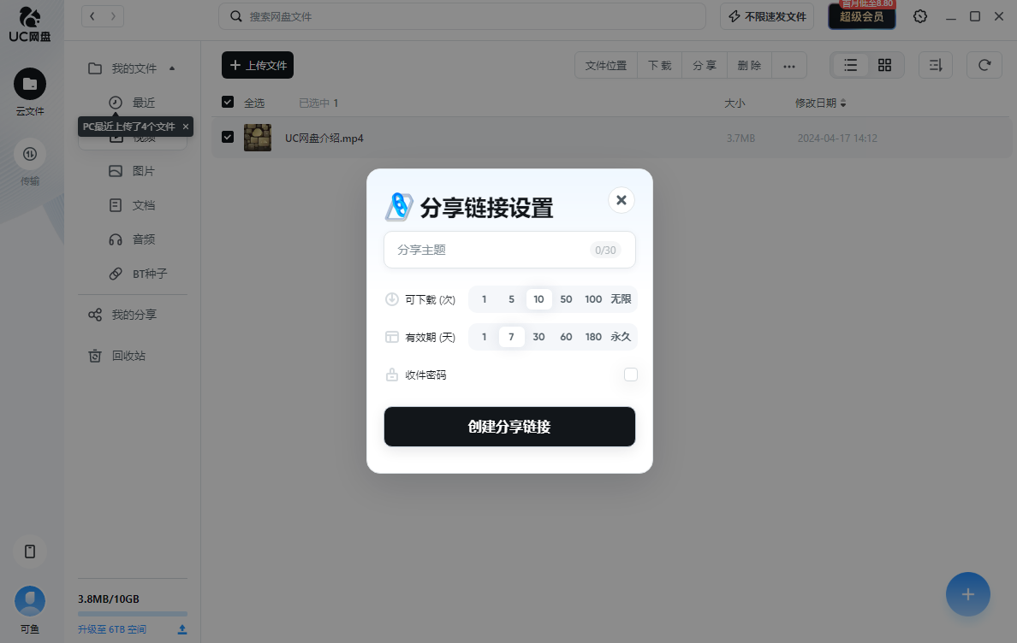Close the 分享链接设置 dialog
Image resolution: width=1017 pixels, height=643 pixels.
pyautogui.click(x=621, y=200)
